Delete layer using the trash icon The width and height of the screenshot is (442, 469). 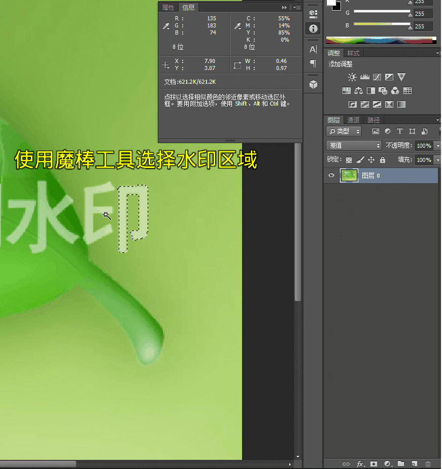tap(428, 464)
